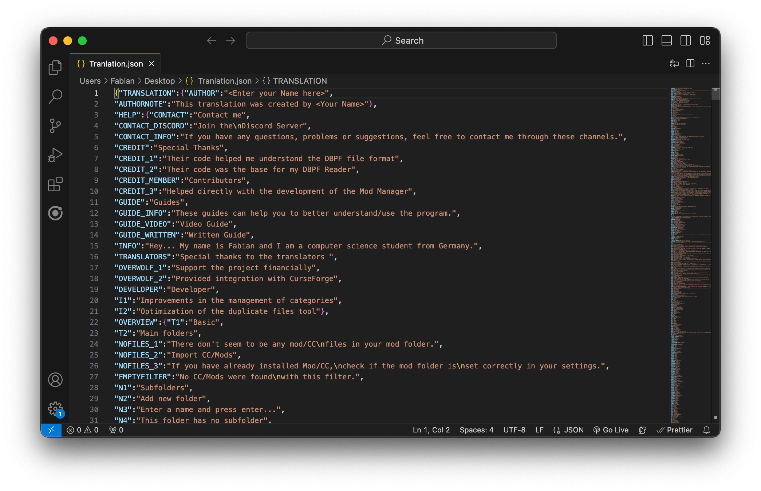Viewport: 761px width, 491px height.
Task: Click Ln 1, Col 2 position indicator
Action: click(x=431, y=430)
